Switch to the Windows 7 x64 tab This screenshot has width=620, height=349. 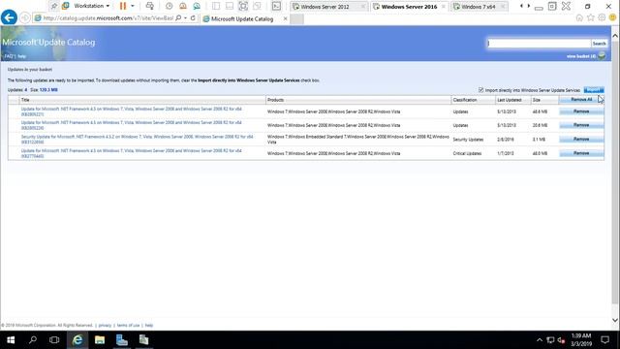pyautogui.click(x=479, y=7)
